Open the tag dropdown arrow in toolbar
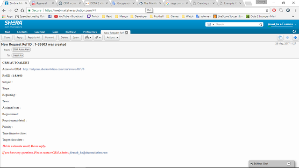 pos(100,37)
